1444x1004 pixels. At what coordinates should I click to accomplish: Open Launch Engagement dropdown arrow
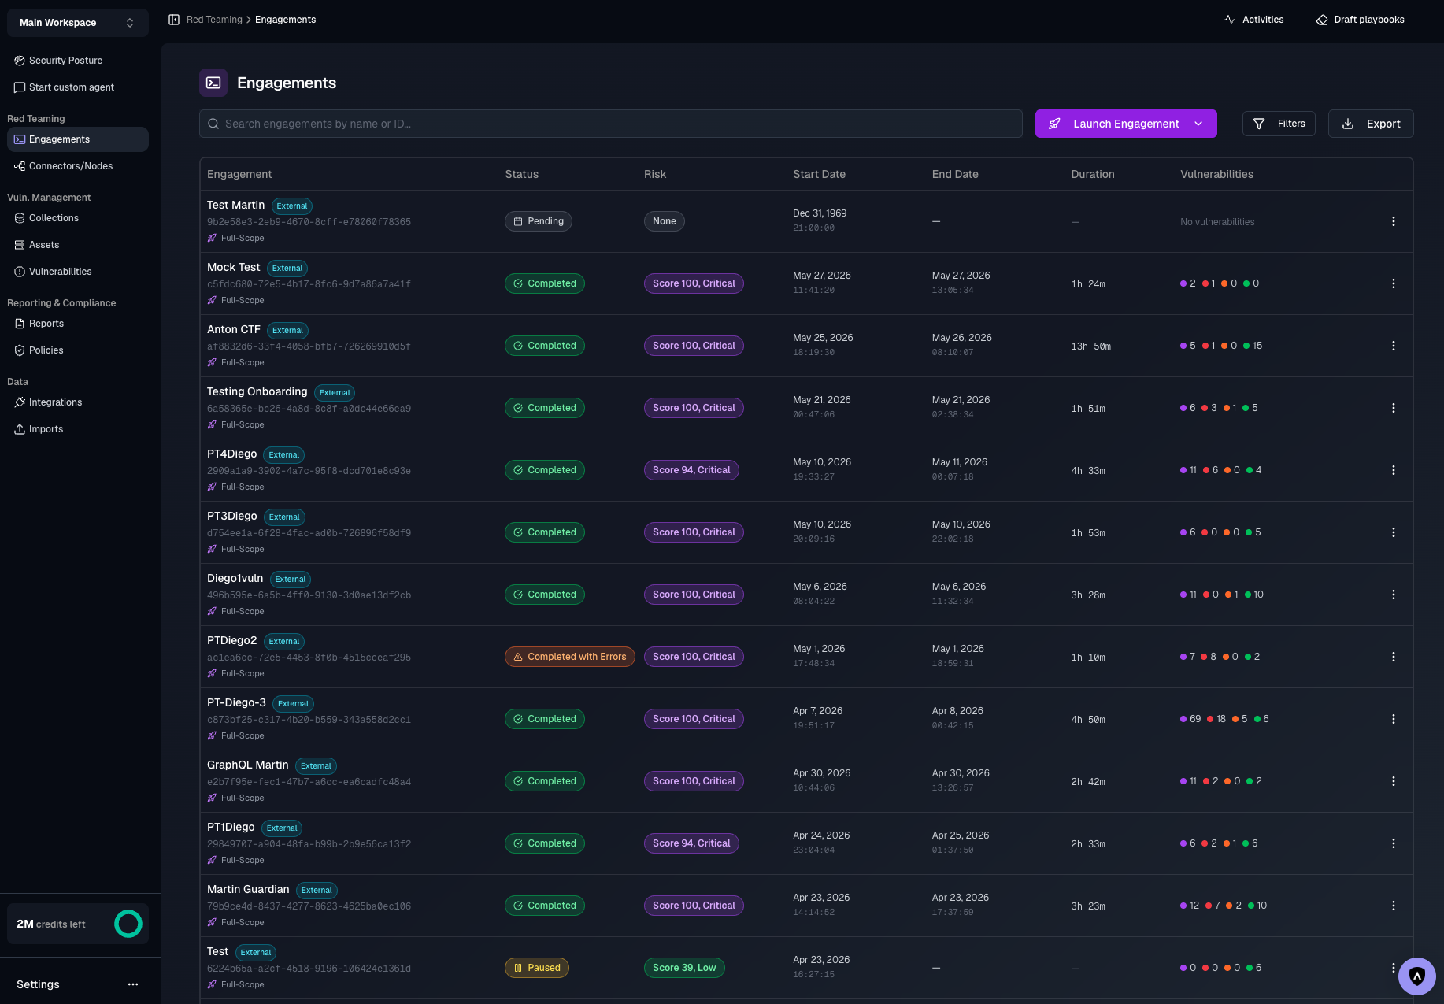1198,124
